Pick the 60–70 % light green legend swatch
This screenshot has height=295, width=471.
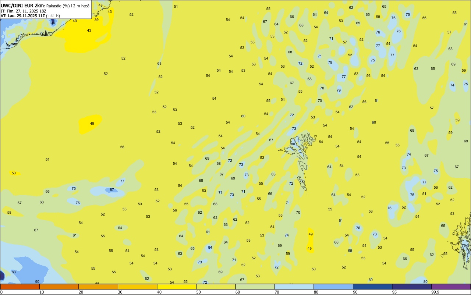click(255, 287)
